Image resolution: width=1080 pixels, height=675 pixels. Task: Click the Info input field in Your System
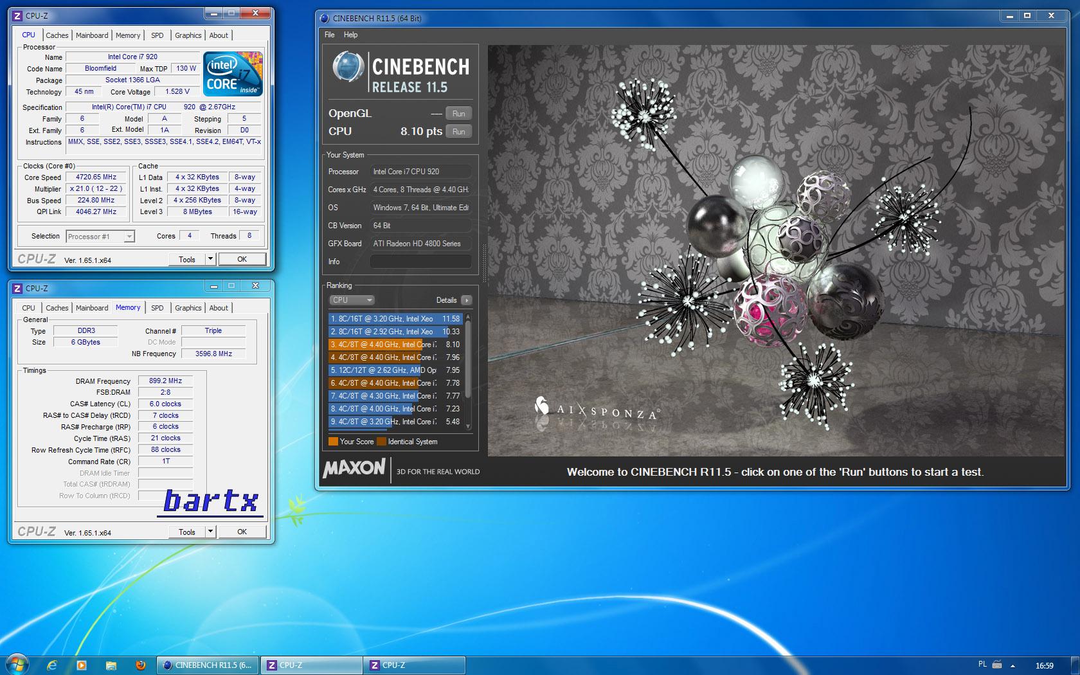420,262
